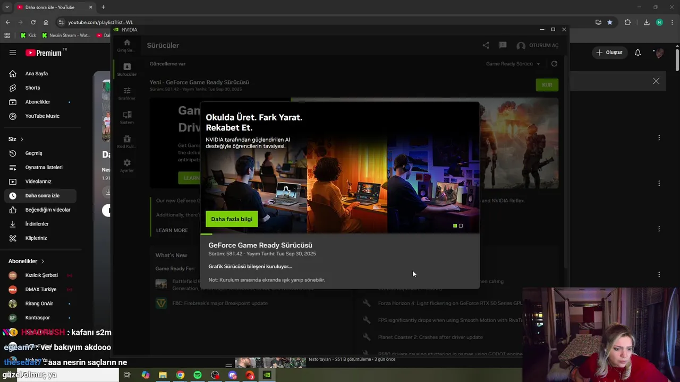
Task: Open Chrome's three-dot menu
Action: [x=672, y=22]
